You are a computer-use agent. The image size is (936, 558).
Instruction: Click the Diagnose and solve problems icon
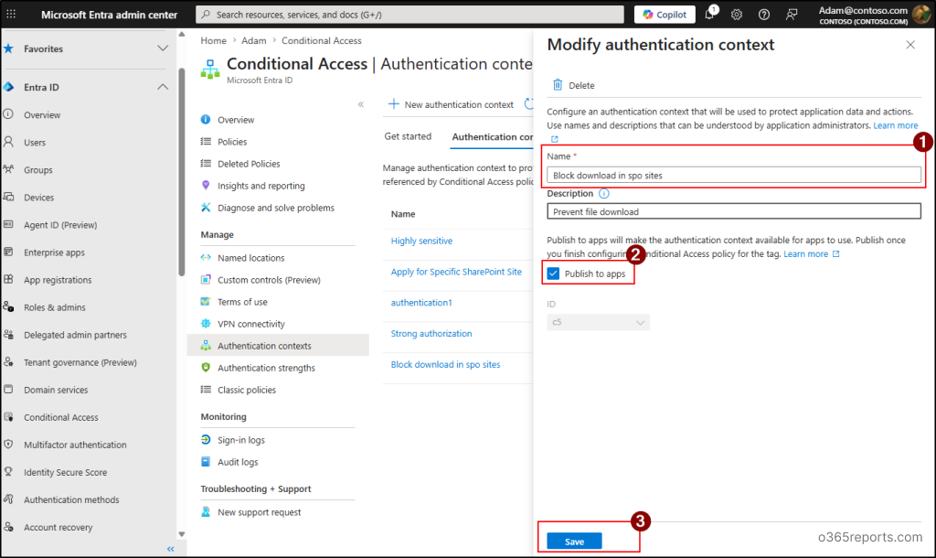point(206,208)
